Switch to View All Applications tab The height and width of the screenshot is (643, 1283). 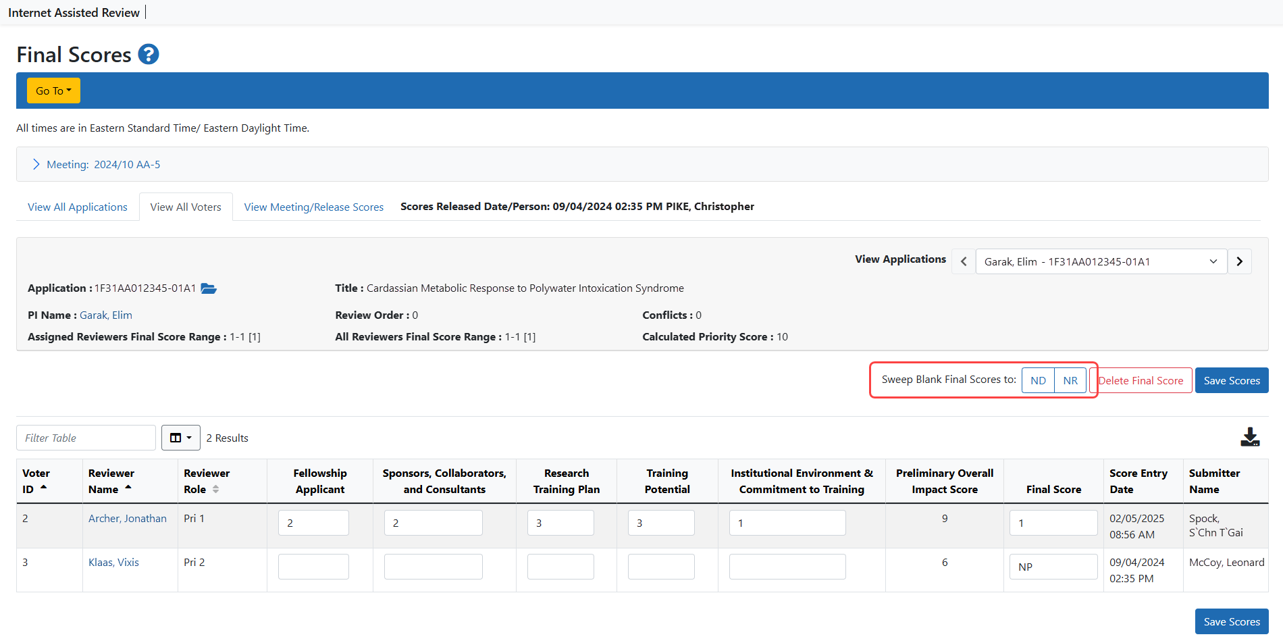[x=78, y=207]
